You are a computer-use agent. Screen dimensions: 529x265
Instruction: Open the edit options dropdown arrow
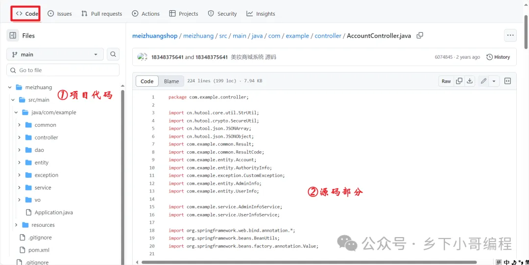point(494,81)
